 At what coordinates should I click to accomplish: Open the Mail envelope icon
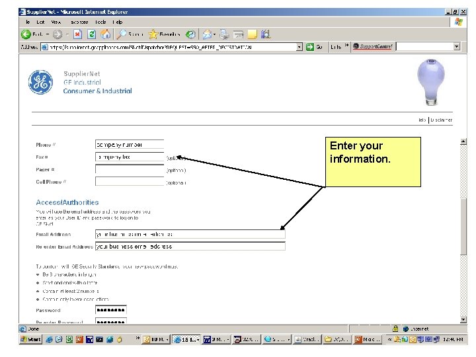pyautogui.click(x=208, y=34)
